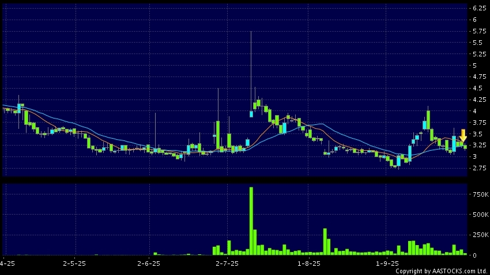Click the 250K volume axis label
This screenshot has height=275, width=490.
[479, 235]
